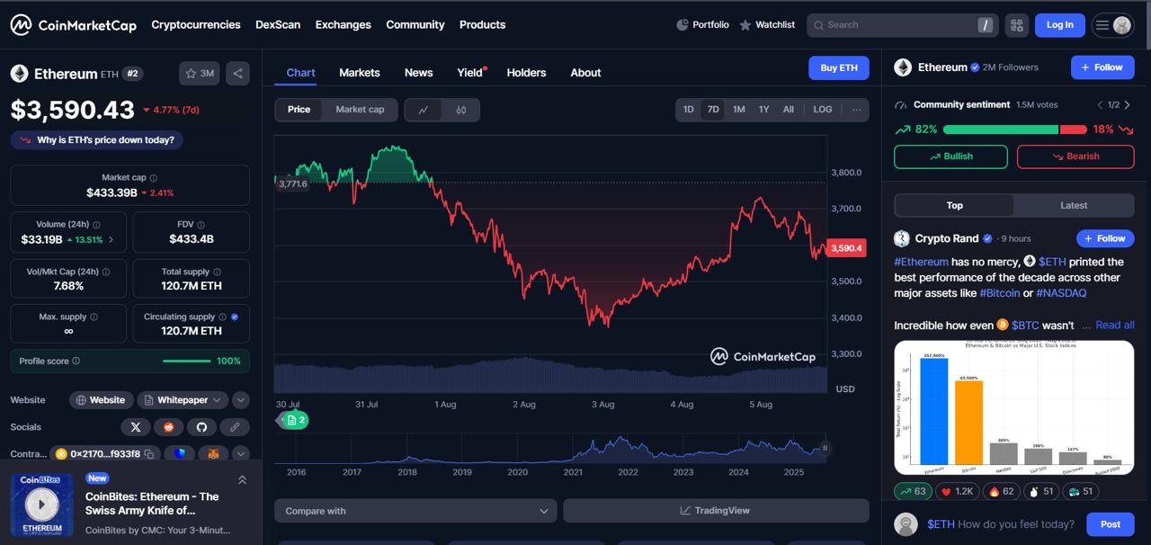Screen dimensions: 1151x545
Task: Open the Reddit social link icon
Action: pos(168,427)
